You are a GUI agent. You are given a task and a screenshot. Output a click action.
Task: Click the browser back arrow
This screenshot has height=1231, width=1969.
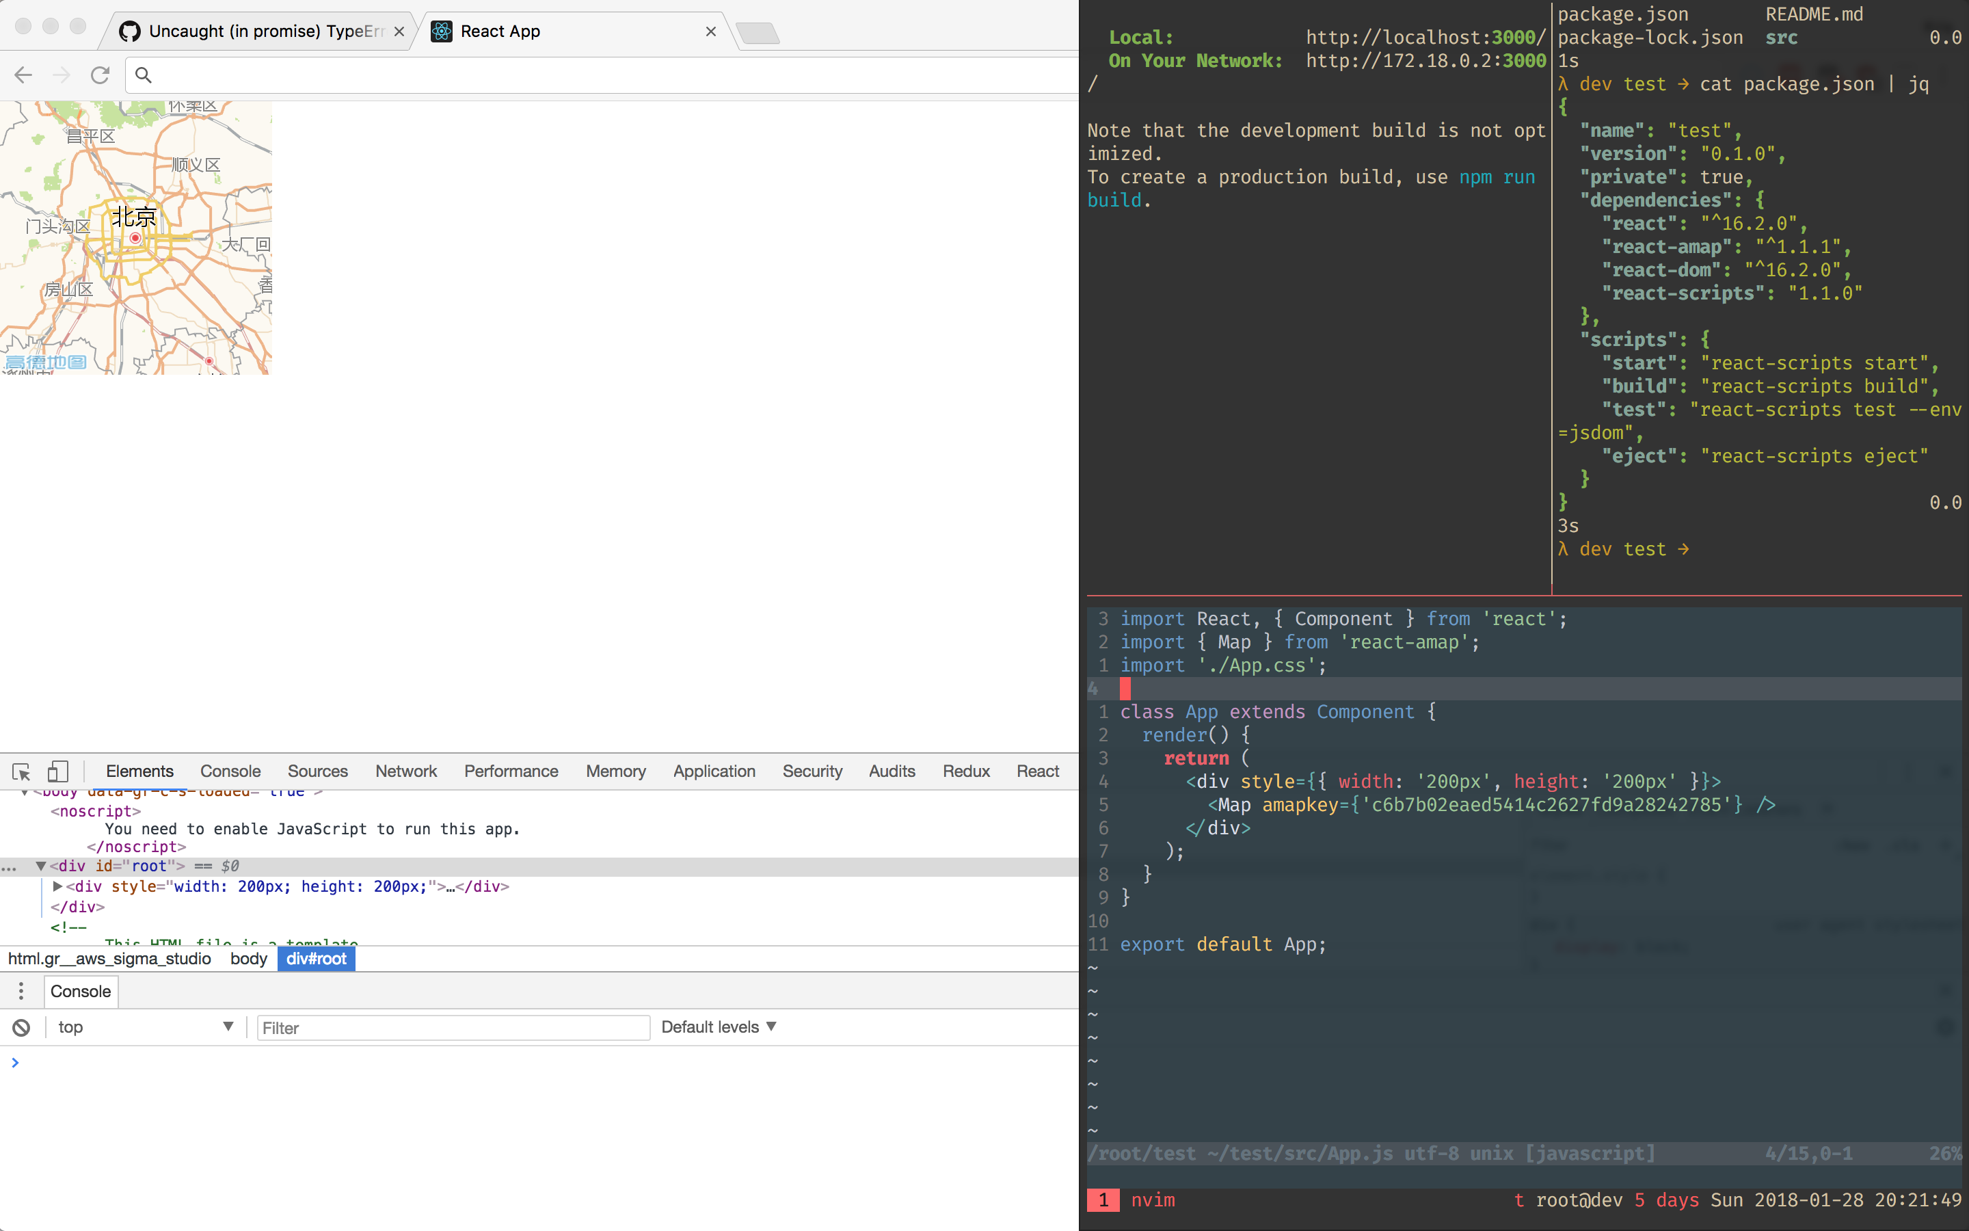[23, 74]
